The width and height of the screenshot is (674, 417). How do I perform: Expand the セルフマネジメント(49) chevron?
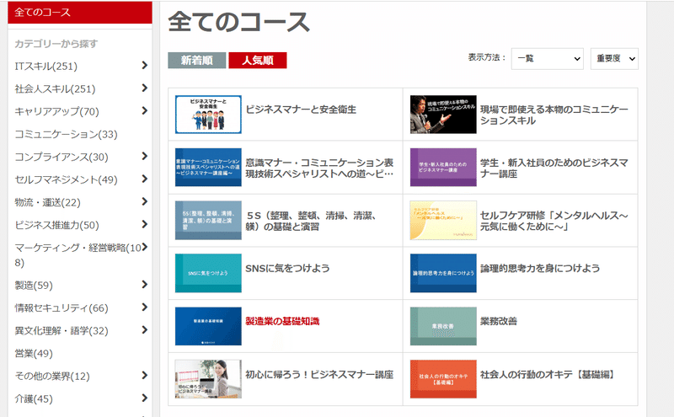[144, 179]
